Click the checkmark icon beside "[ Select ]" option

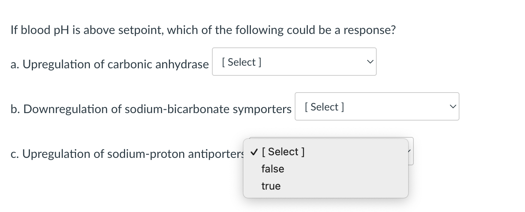254,152
